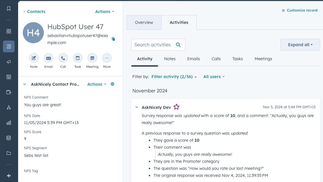Collapse the AskNicely Dev activity entry
323x182 pixels.
click(x=137, y=107)
